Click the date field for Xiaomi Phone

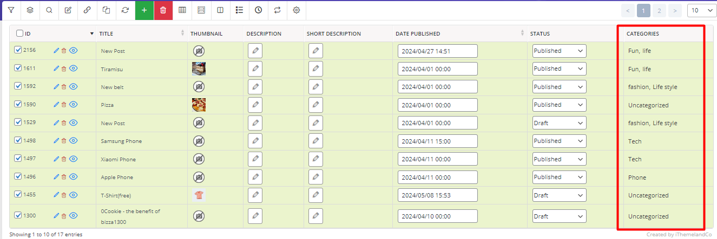pos(438,159)
